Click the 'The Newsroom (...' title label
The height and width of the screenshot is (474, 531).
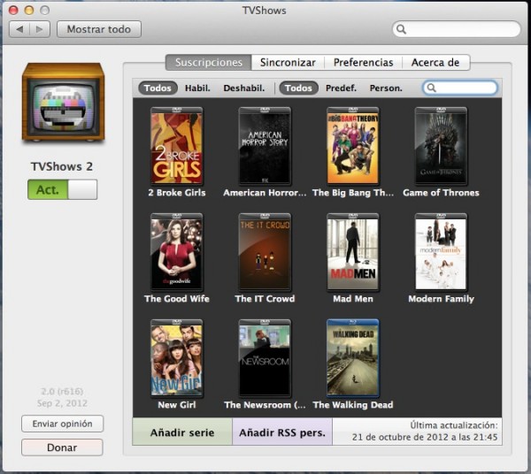(265, 405)
